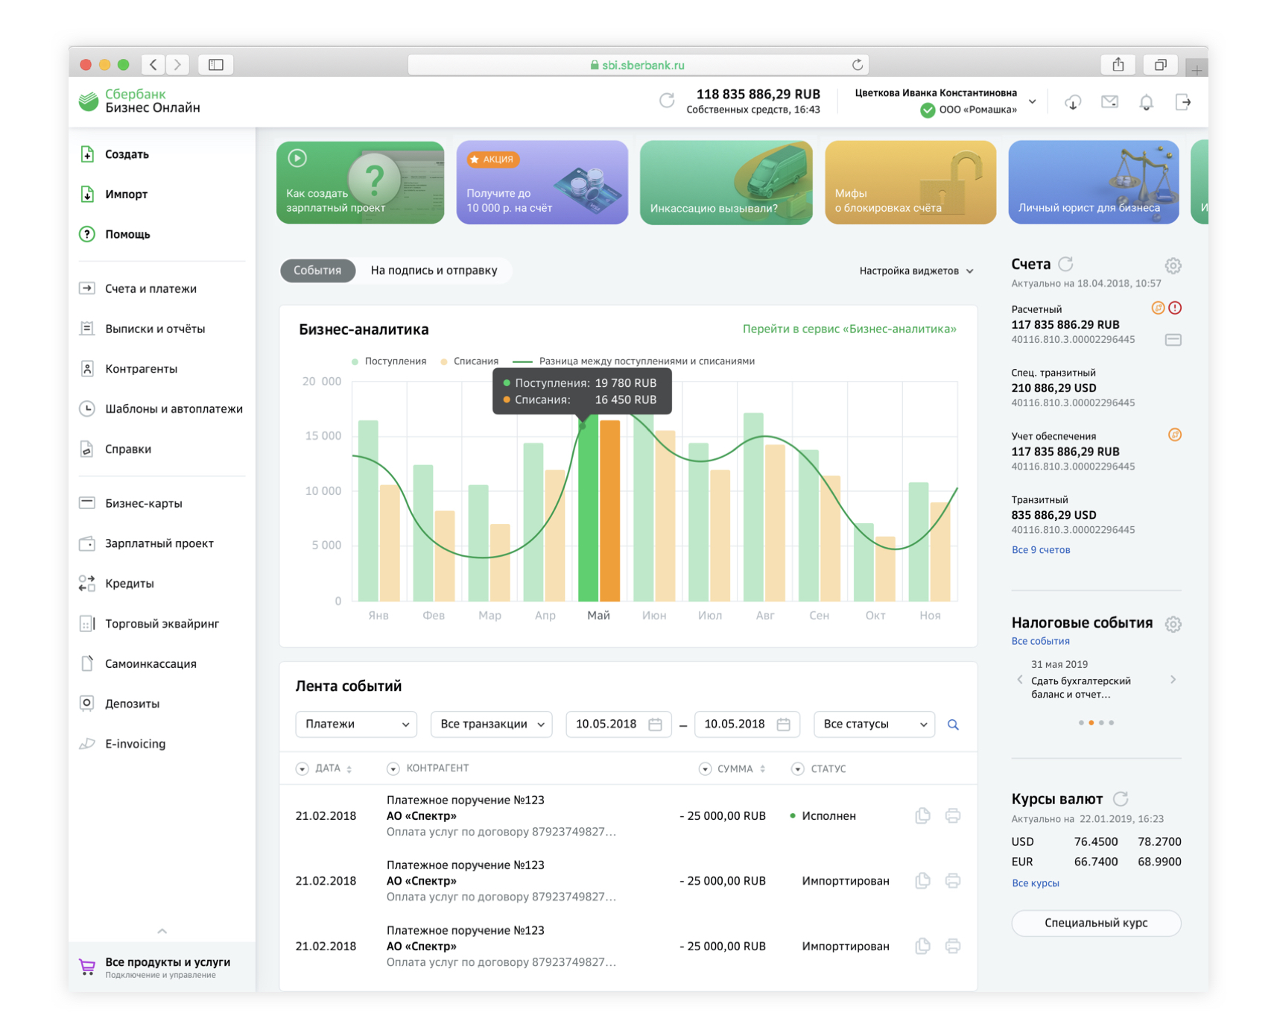The image size is (1277, 1036).
Task: Click the Торговый эквайринг icon
Action: [87, 624]
